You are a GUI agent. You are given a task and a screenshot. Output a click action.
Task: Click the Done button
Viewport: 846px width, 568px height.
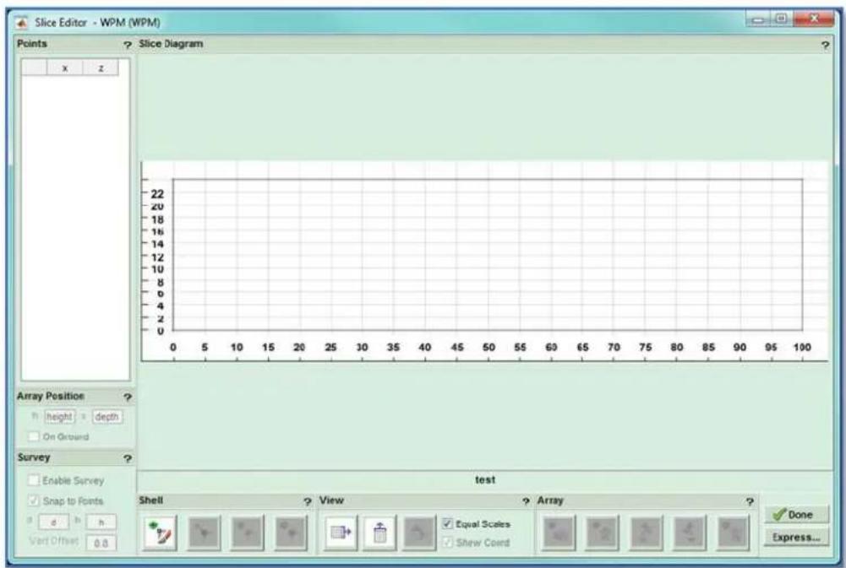(x=796, y=515)
